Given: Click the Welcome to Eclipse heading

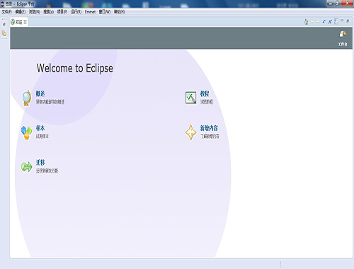Looking at the screenshot, I should point(74,68).
